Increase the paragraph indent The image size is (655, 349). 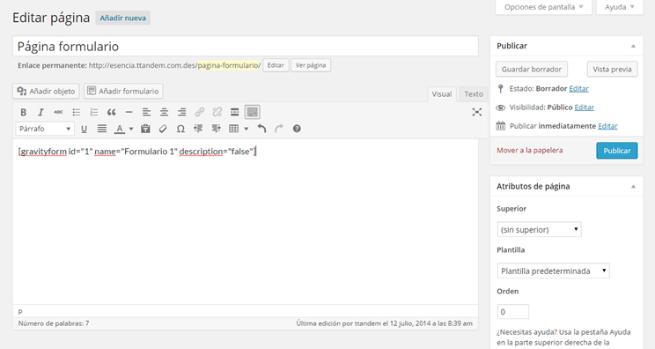point(216,129)
